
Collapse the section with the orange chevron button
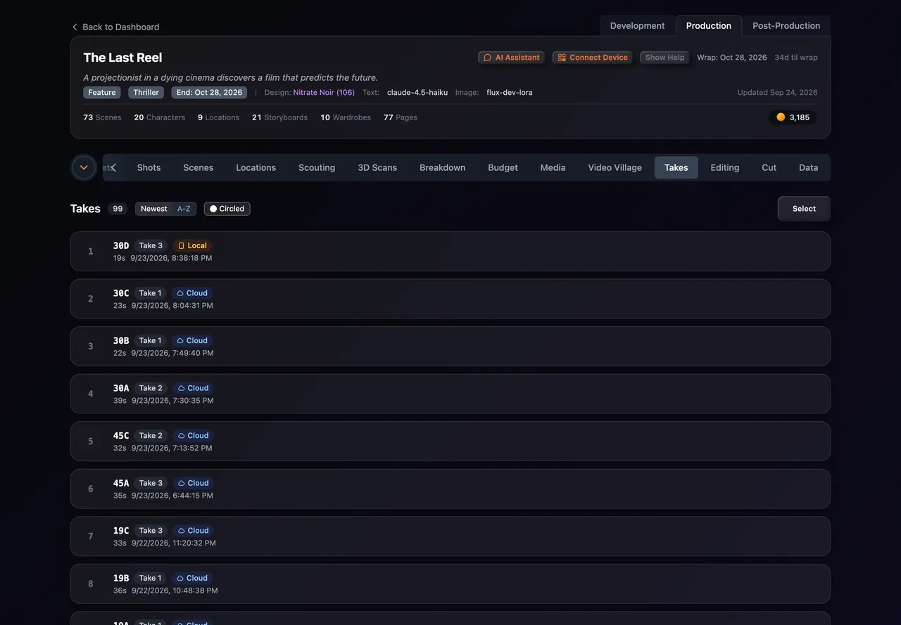point(84,167)
